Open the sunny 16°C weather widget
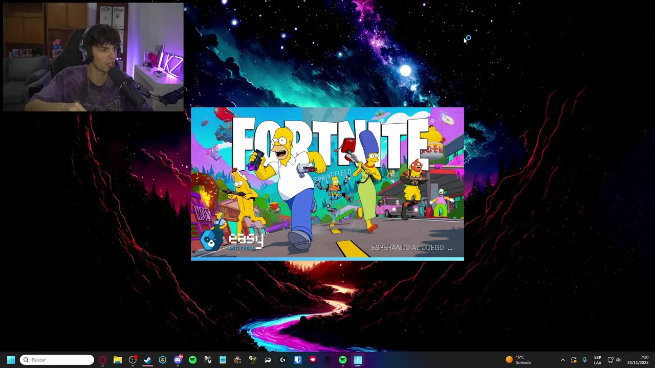The image size is (655, 368). [518, 360]
